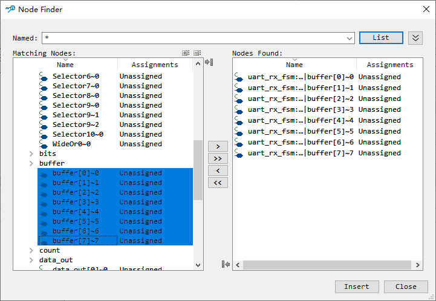Click in the Named text field
436x301 pixels.
tap(194, 38)
